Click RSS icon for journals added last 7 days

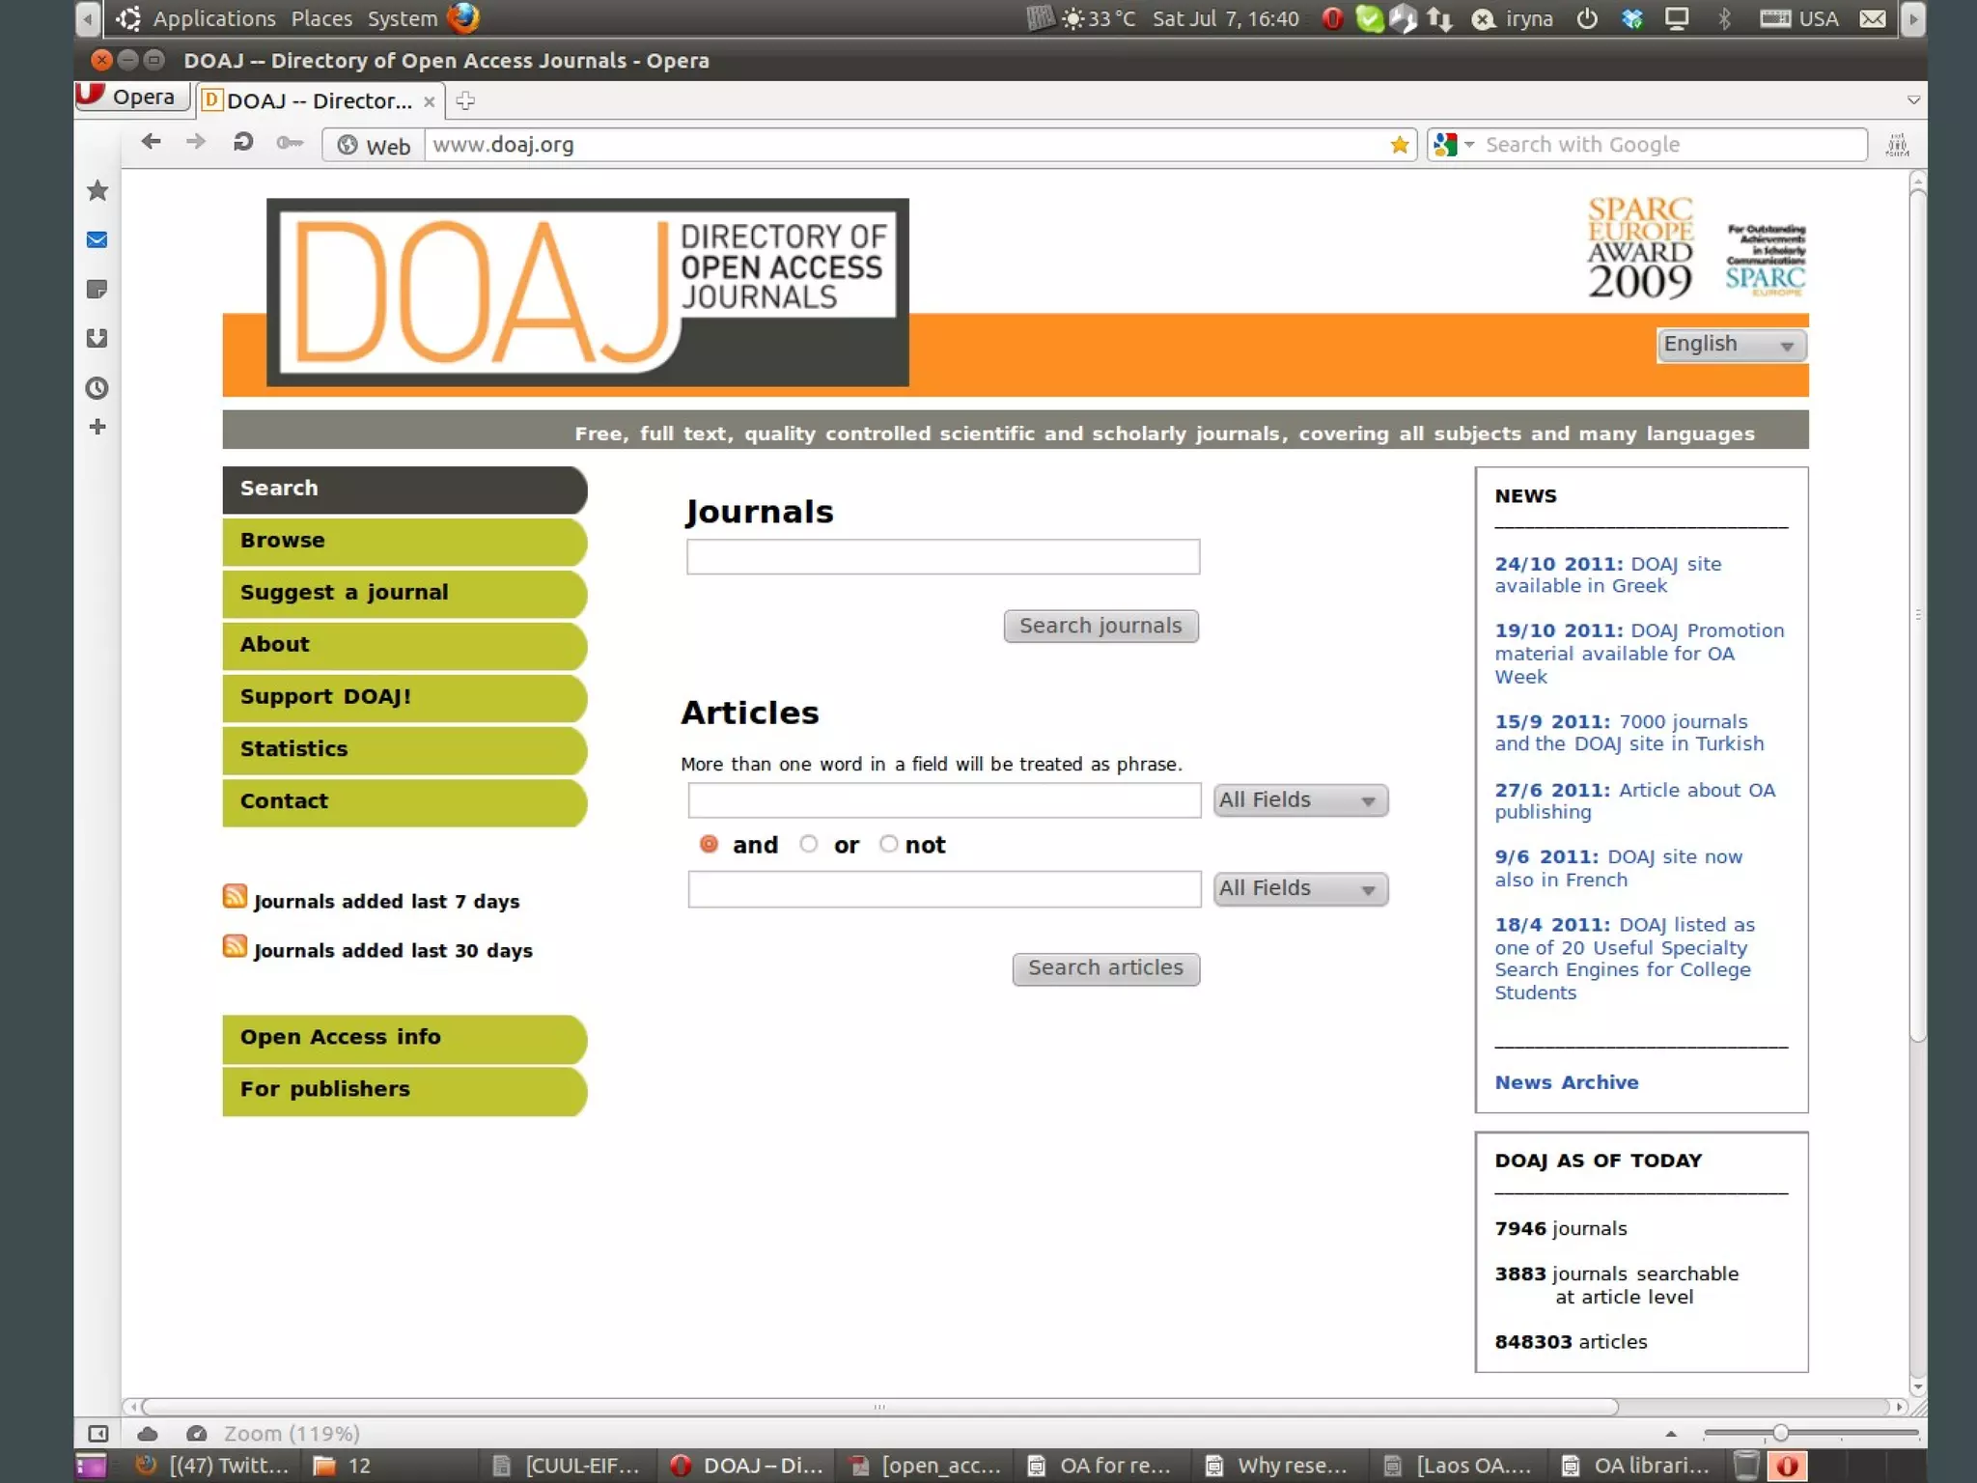point(235,897)
